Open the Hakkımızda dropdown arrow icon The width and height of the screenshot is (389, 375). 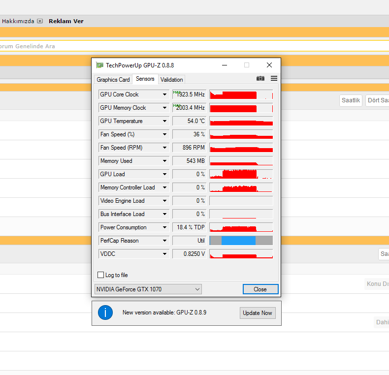click(40, 21)
